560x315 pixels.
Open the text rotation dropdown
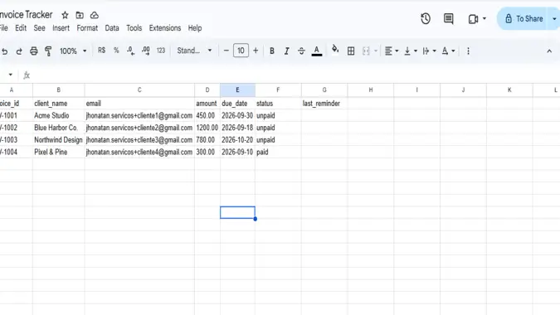pyautogui.click(x=448, y=51)
